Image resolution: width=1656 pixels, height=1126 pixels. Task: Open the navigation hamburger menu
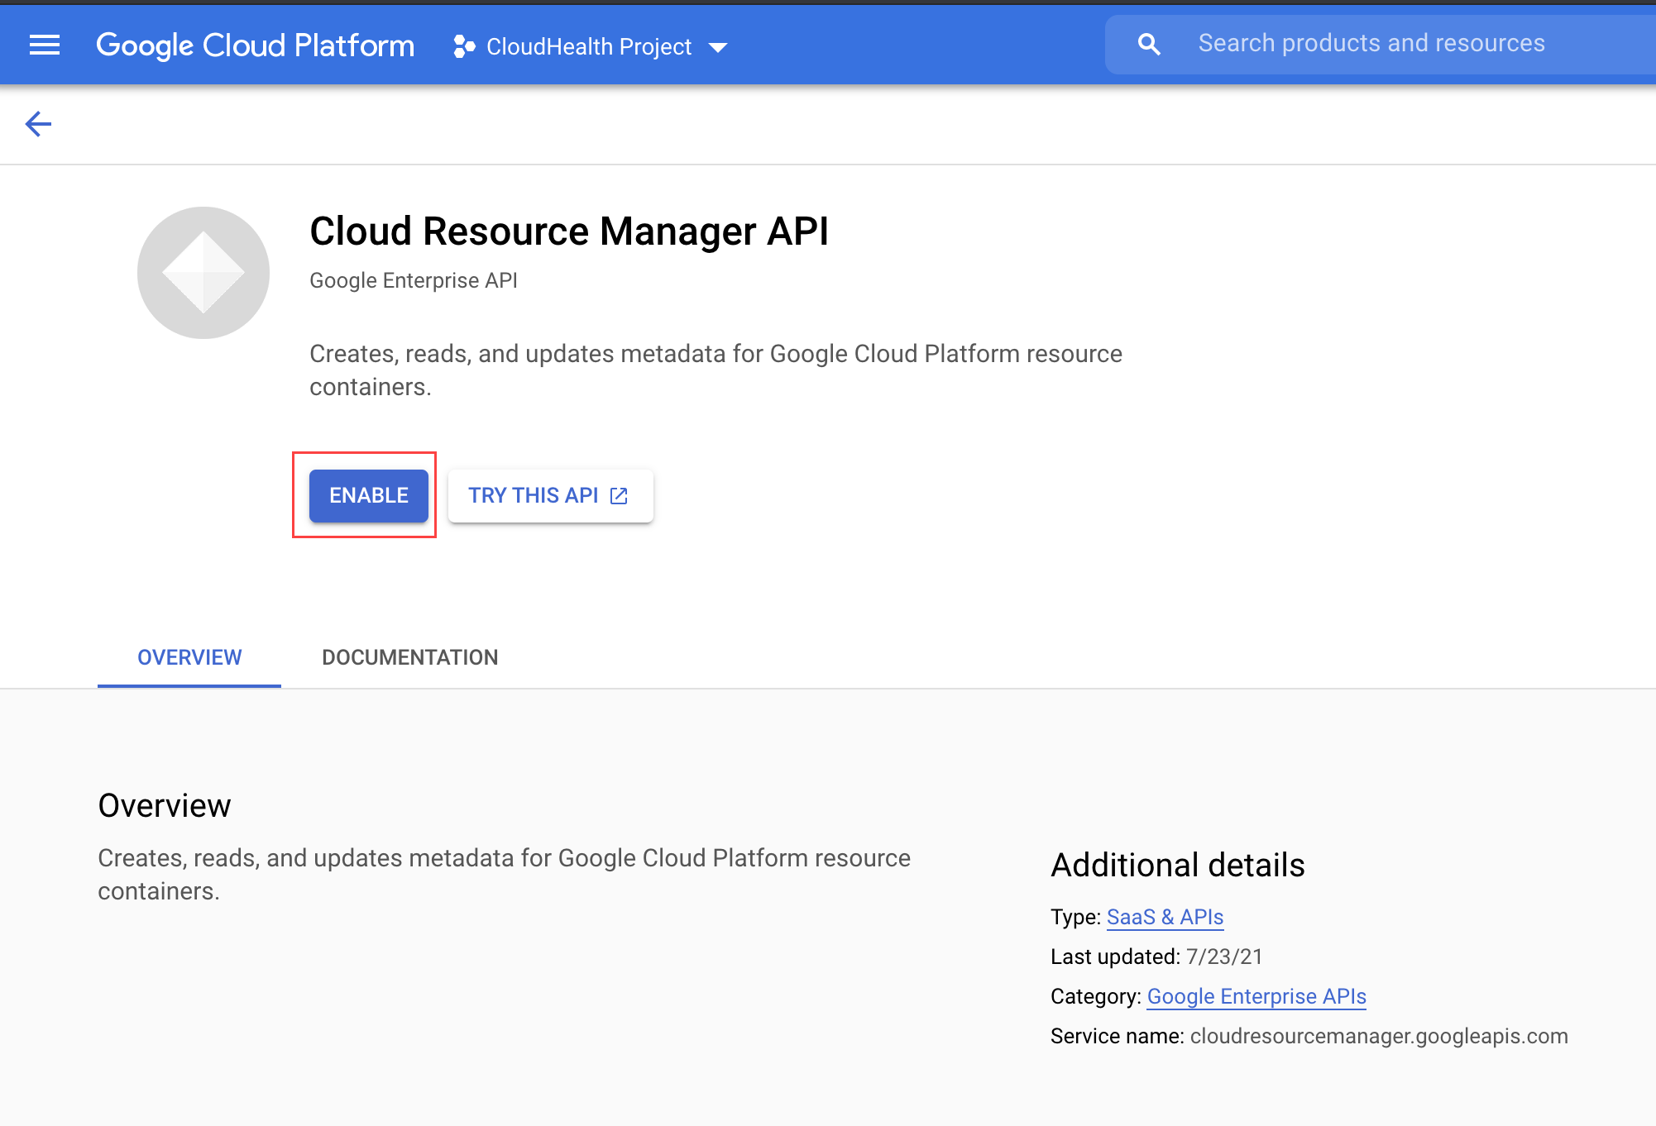tap(45, 45)
